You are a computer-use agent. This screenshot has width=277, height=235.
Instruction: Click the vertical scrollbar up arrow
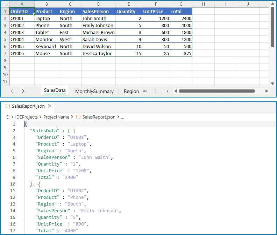tap(272, 4)
